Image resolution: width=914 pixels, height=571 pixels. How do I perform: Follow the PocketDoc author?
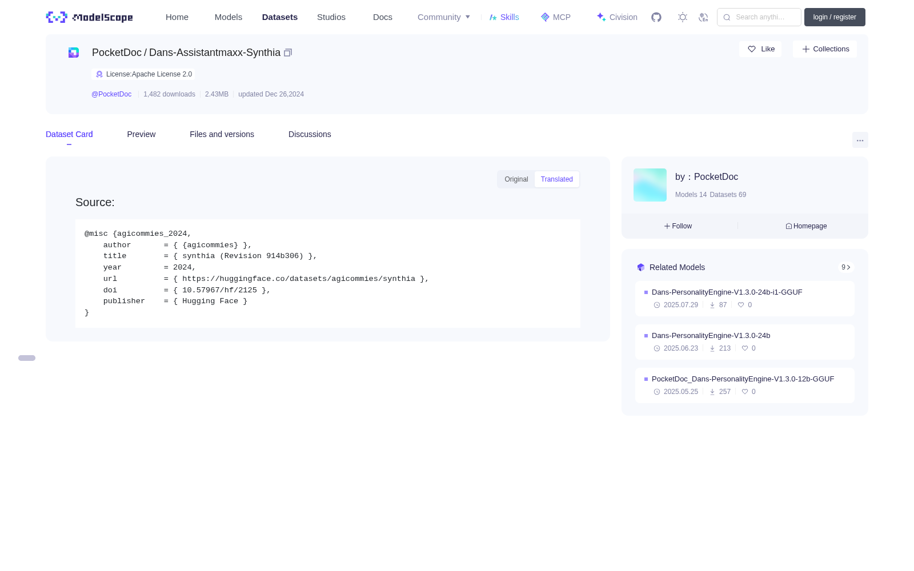tap(678, 226)
